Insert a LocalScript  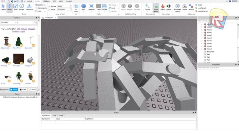(x=201, y=8)
